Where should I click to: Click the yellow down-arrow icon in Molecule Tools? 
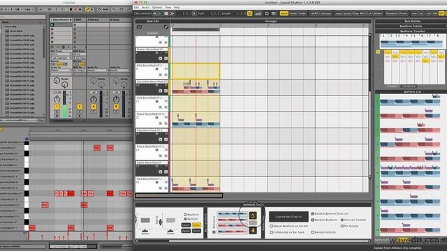pyautogui.click(x=253, y=231)
